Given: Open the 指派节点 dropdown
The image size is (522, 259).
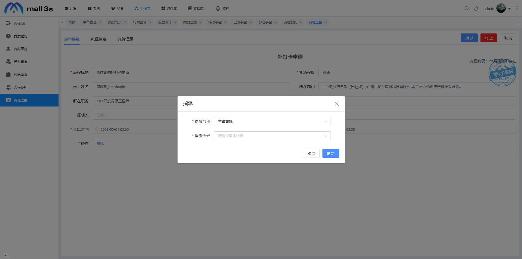Looking at the screenshot, I should pyautogui.click(x=272, y=122).
